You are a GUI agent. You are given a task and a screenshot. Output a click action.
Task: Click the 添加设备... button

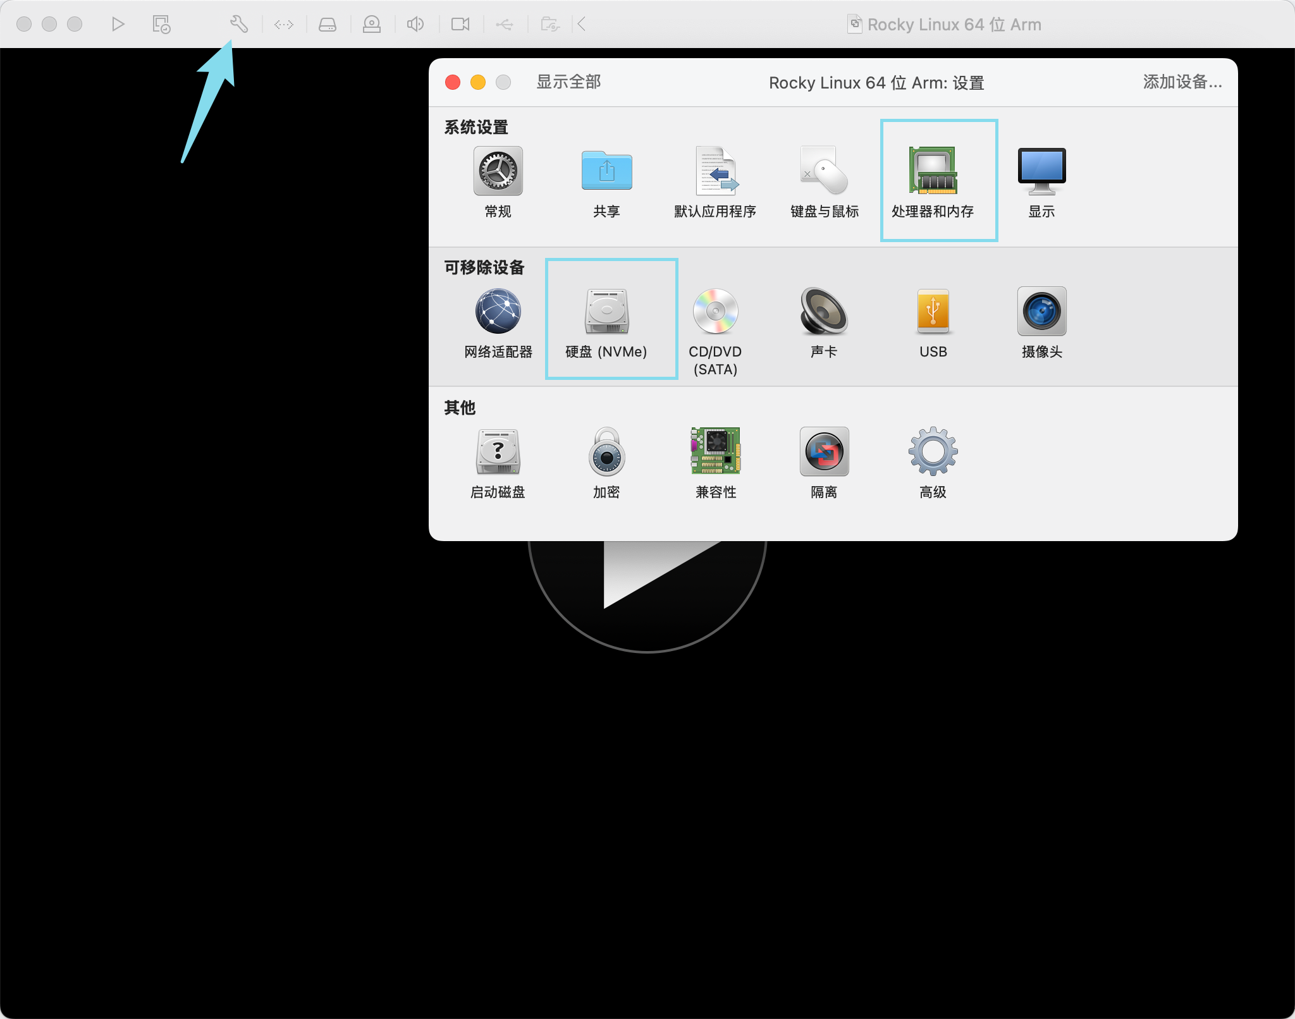point(1182,82)
